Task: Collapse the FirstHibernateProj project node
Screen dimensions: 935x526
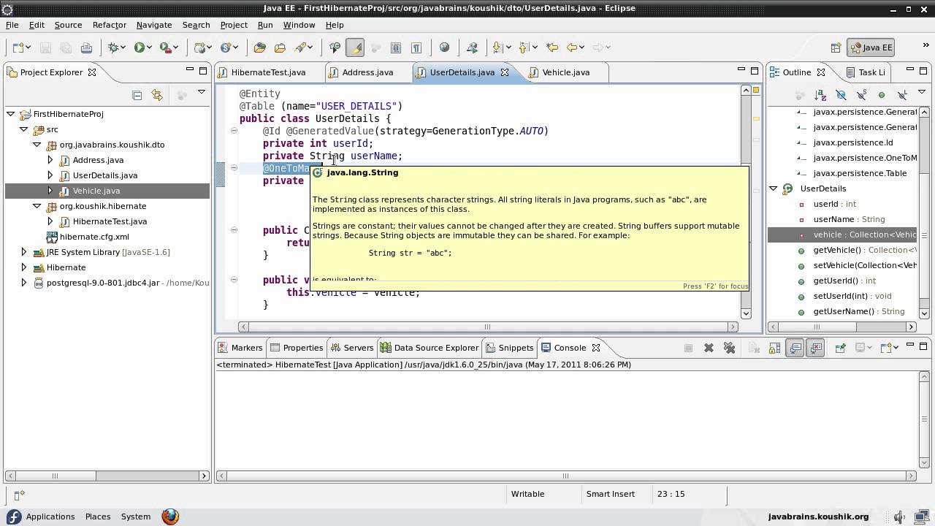Action: (11, 114)
